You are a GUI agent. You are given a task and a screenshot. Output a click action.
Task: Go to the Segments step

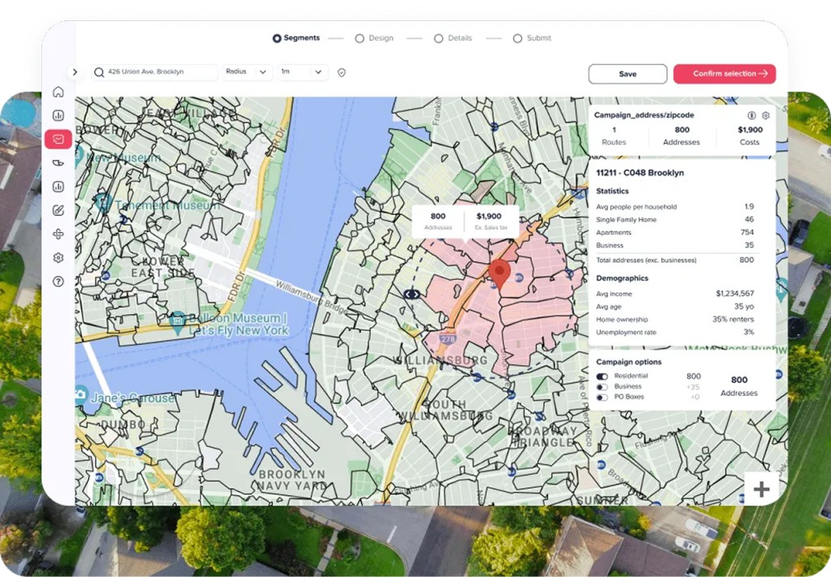pyautogui.click(x=296, y=38)
